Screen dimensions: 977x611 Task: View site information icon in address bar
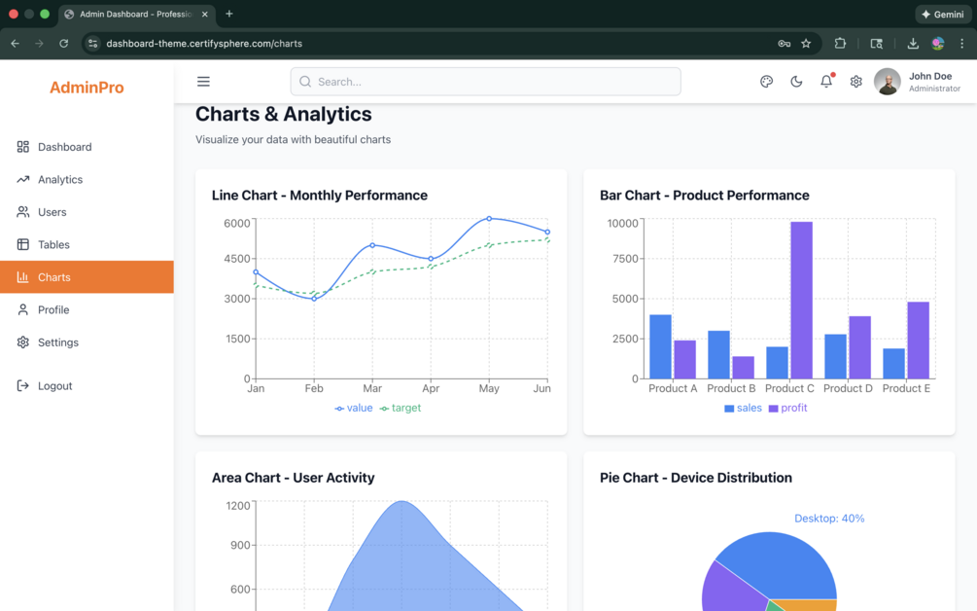(93, 43)
